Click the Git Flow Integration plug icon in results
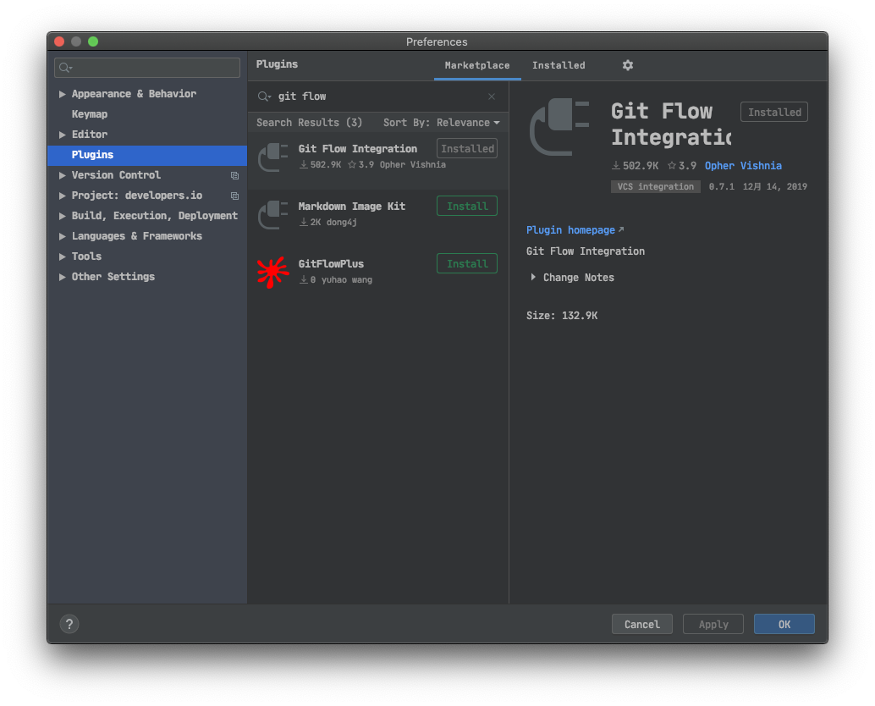The width and height of the screenshot is (875, 706). pos(272,156)
